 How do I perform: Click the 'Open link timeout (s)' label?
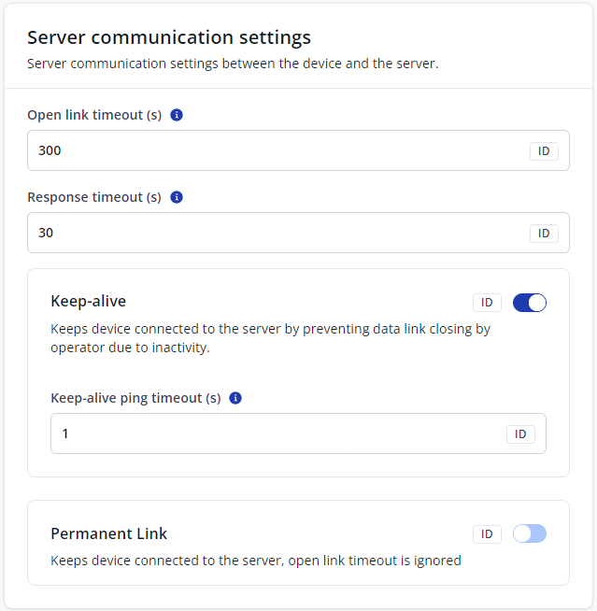94,115
